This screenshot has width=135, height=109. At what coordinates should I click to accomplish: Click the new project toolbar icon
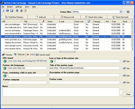[3, 11]
